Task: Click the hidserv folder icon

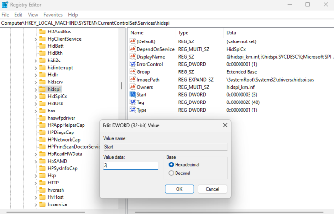Action: click(42, 82)
